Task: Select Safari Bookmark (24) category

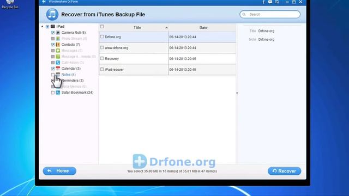Action: point(77,93)
